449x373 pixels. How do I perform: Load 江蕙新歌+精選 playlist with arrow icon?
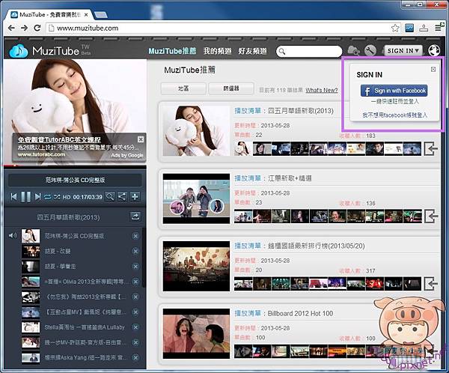[431, 216]
